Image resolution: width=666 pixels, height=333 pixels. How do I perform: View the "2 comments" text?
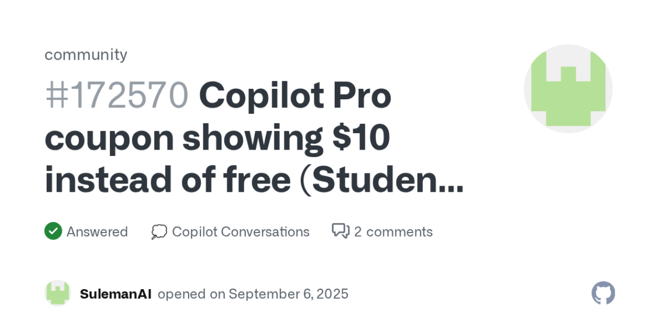click(x=393, y=232)
